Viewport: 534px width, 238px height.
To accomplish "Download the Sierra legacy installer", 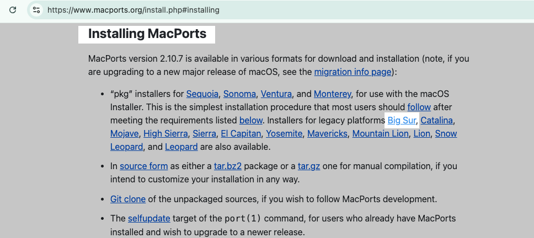I will point(204,134).
